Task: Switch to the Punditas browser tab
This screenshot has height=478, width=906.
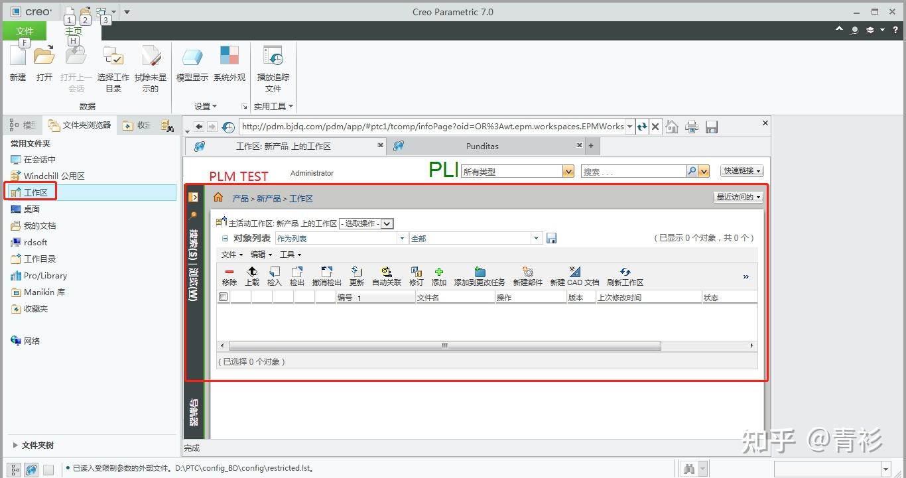Action: click(x=482, y=146)
